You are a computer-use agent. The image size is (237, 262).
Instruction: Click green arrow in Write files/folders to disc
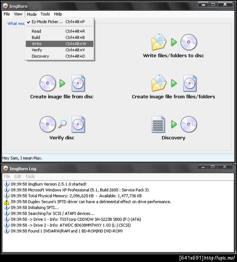174,42
